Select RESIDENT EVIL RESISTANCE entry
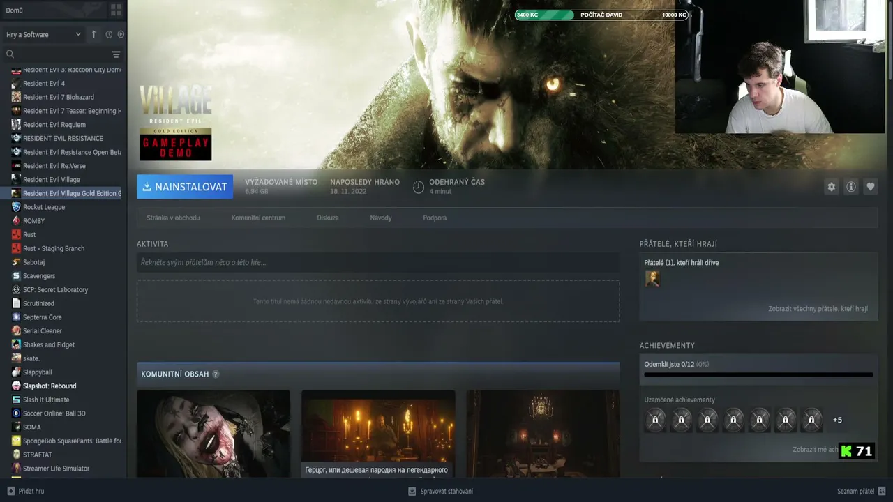 [x=63, y=138]
